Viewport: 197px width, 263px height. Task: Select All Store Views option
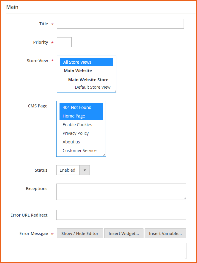(x=86, y=62)
